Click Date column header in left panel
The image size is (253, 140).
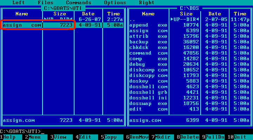tap(88, 14)
